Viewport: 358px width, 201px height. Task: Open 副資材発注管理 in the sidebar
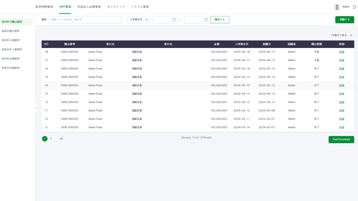[10, 31]
